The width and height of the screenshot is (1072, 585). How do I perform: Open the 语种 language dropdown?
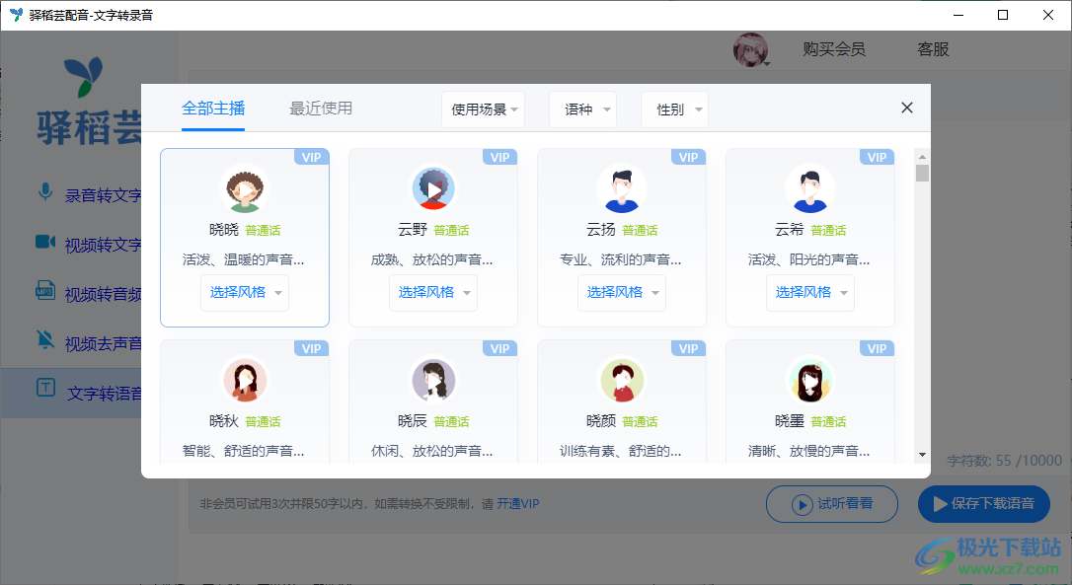click(x=582, y=110)
